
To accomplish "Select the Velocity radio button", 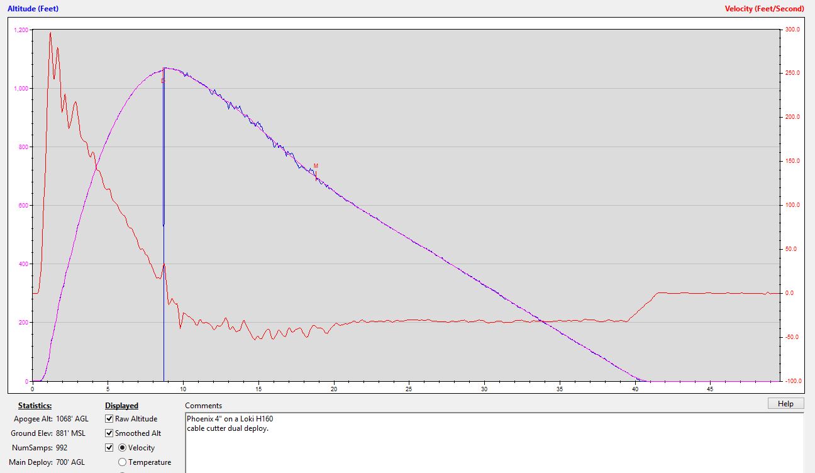I will tap(123, 448).
